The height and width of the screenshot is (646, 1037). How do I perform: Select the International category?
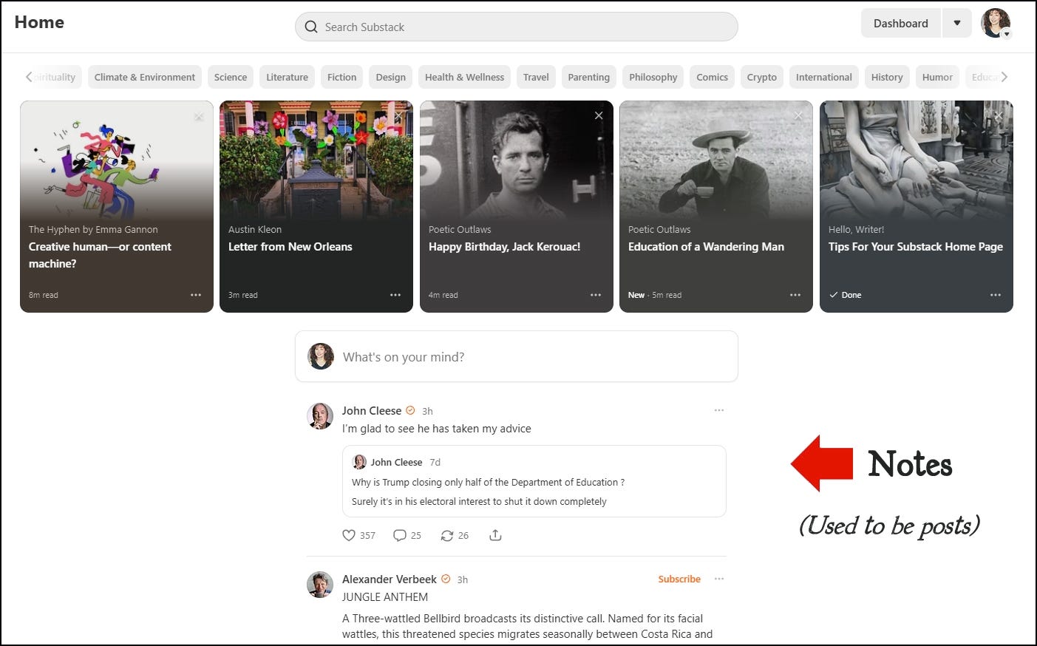point(823,77)
